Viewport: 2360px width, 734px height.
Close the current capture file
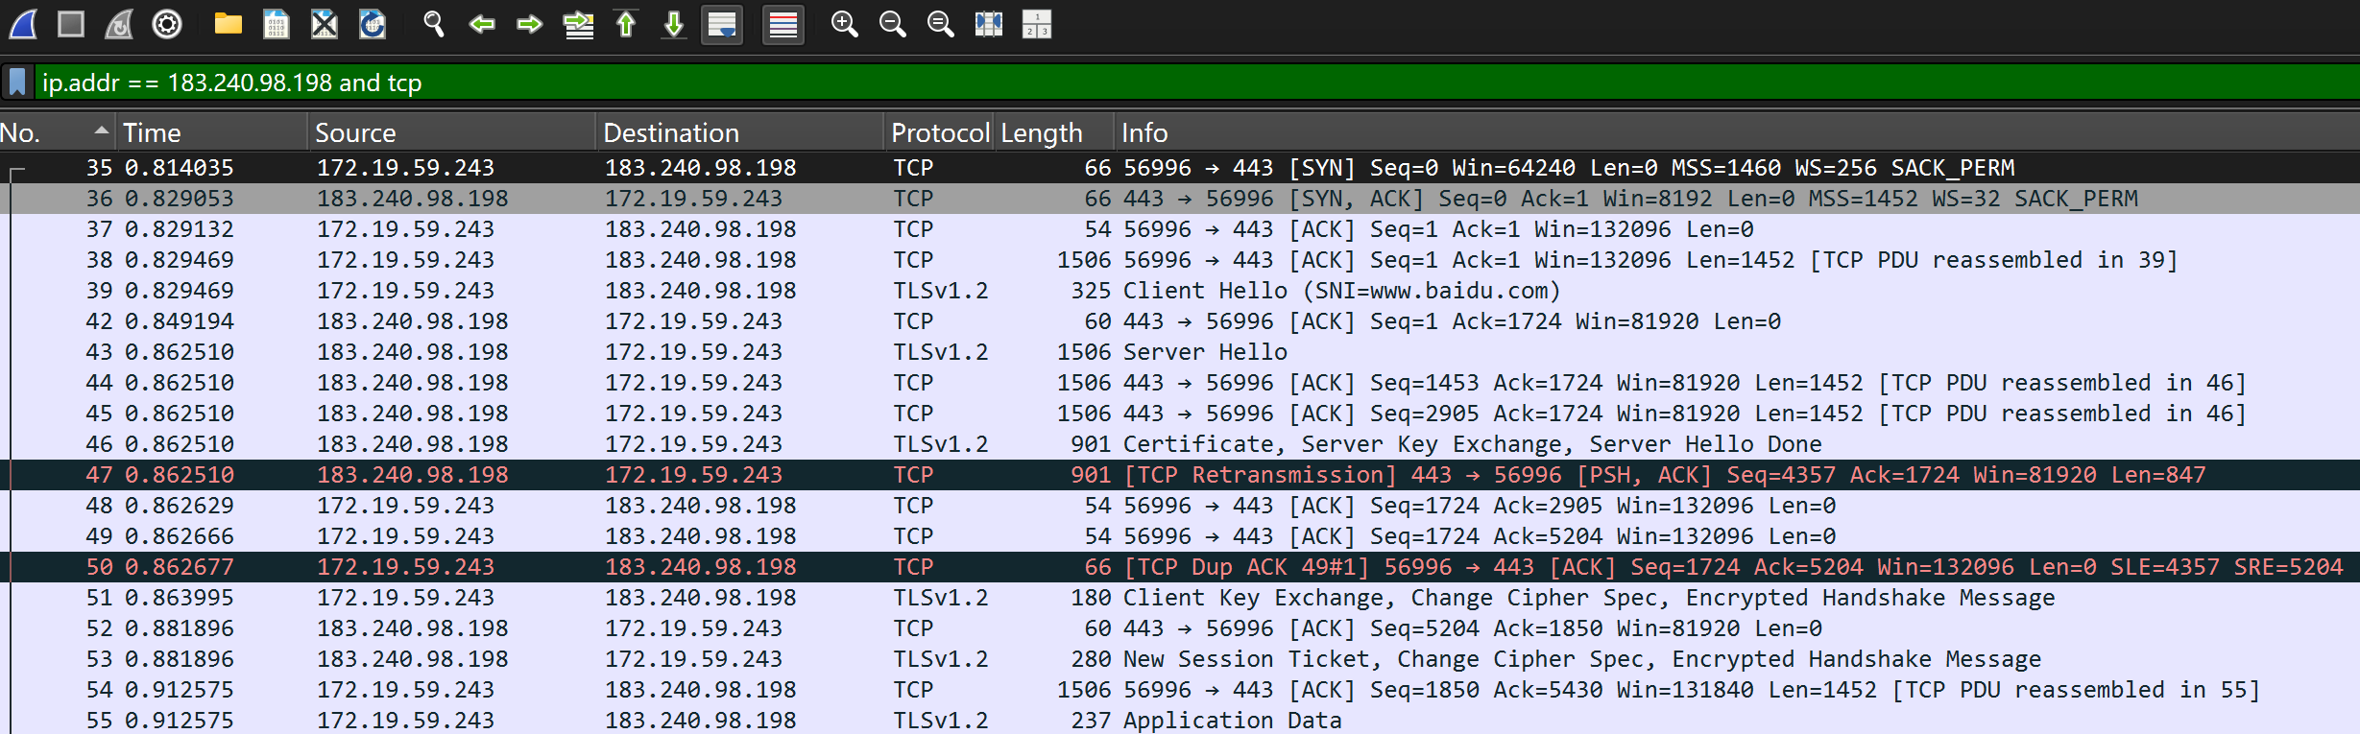pyautogui.click(x=325, y=24)
